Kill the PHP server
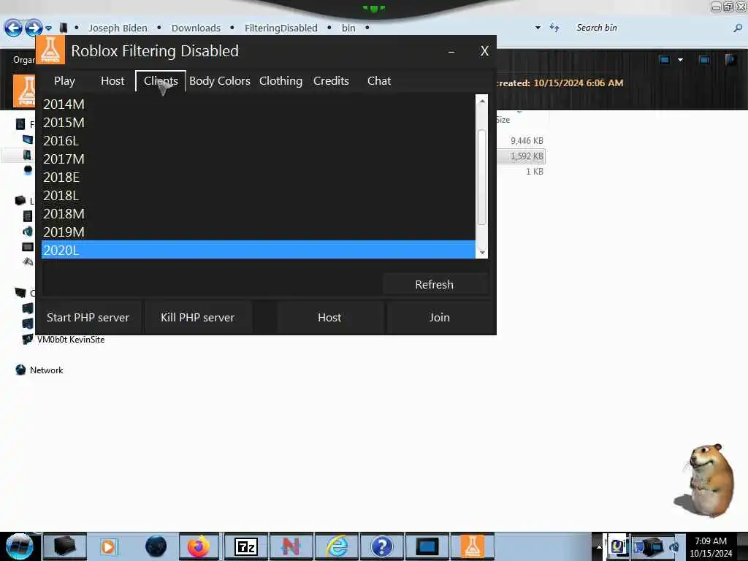 197,318
